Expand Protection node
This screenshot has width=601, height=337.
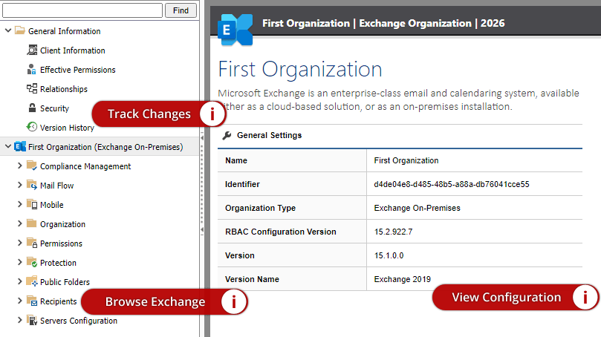[x=20, y=262]
